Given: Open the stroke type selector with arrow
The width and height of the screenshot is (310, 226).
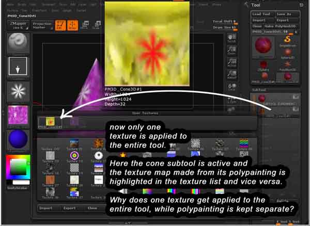Looking at the screenshot, I should pos(18,67).
